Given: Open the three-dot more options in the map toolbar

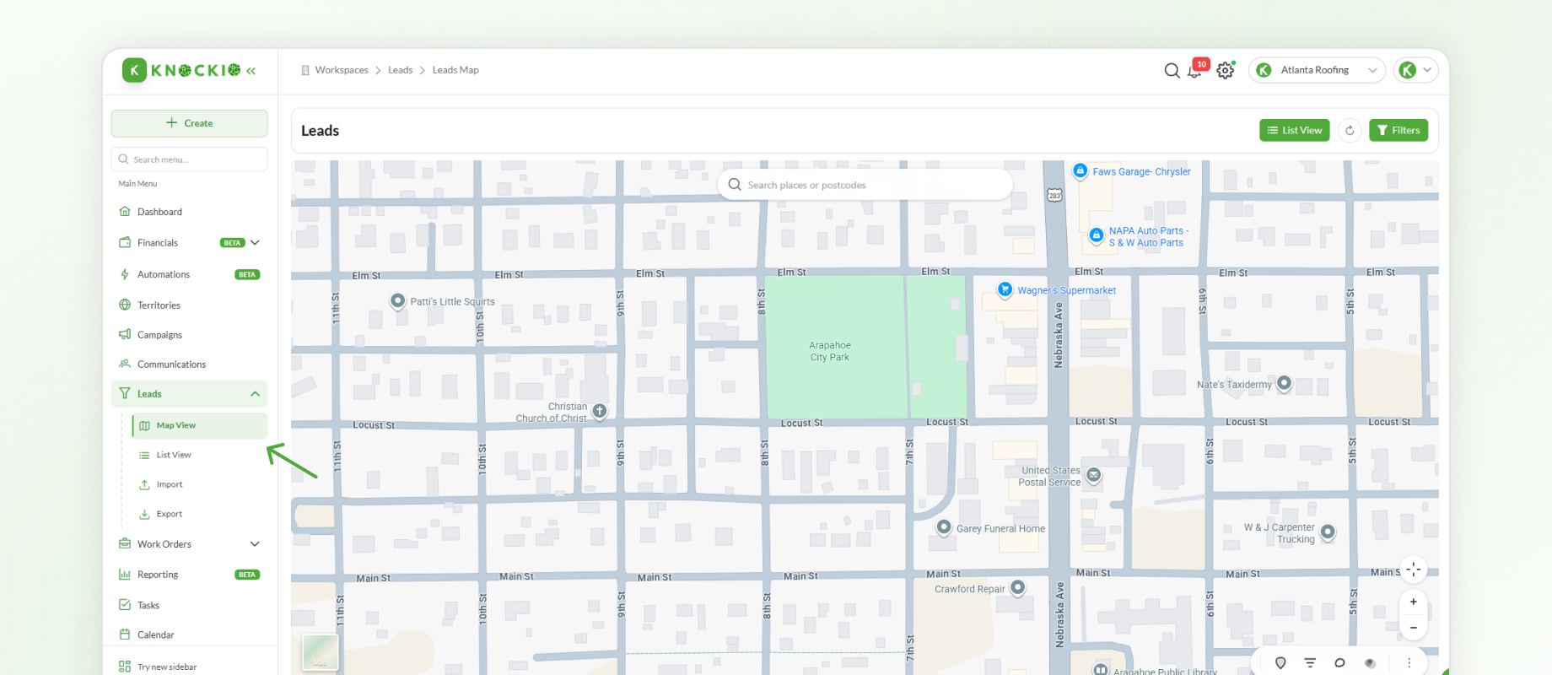Looking at the screenshot, I should click(x=1409, y=663).
